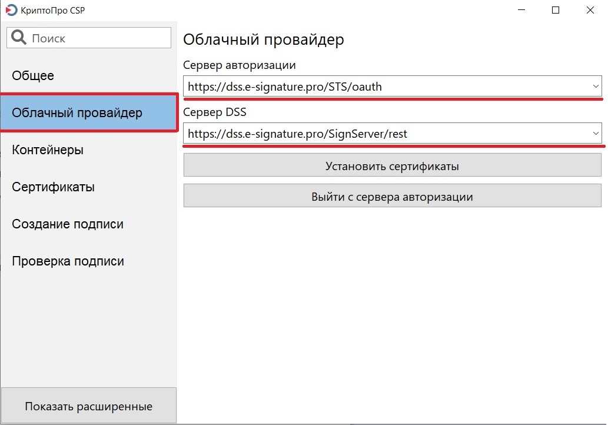Screen dimensions: 608x425
Task: Select Облачный провайдер in sidebar
Action: pyautogui.click(x=89, y=112)
